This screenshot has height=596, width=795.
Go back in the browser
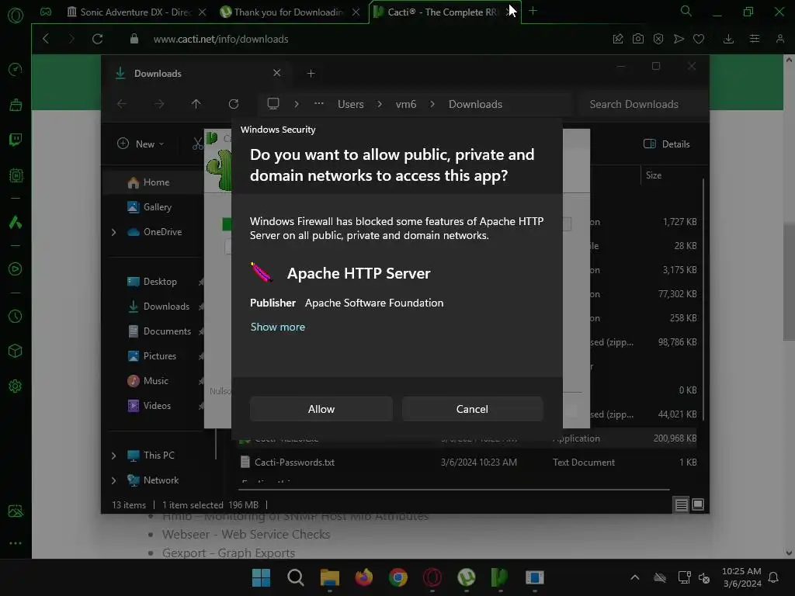coord(46,39)
